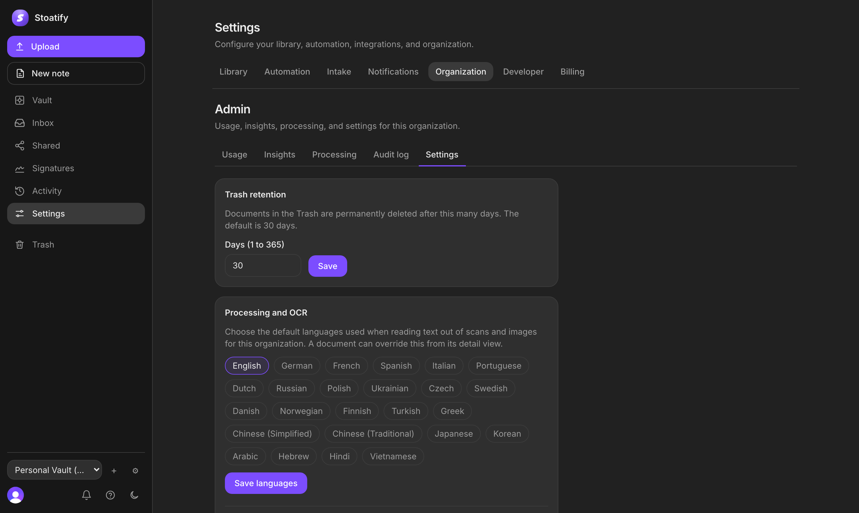Toggle the Norwegian language chip
Screen dimensions: 859x513
pyautogui.click(x=301, y=411)
